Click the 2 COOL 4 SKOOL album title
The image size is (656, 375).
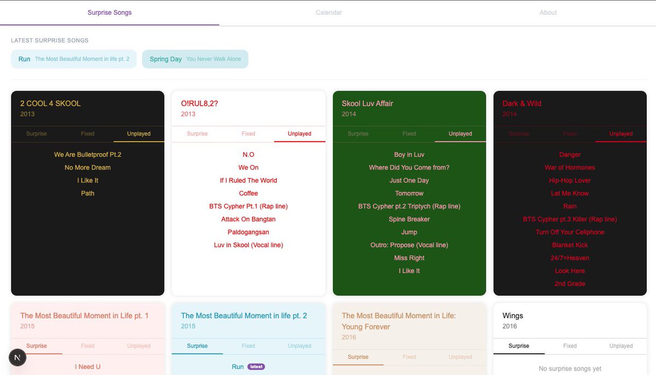[50, 103]
